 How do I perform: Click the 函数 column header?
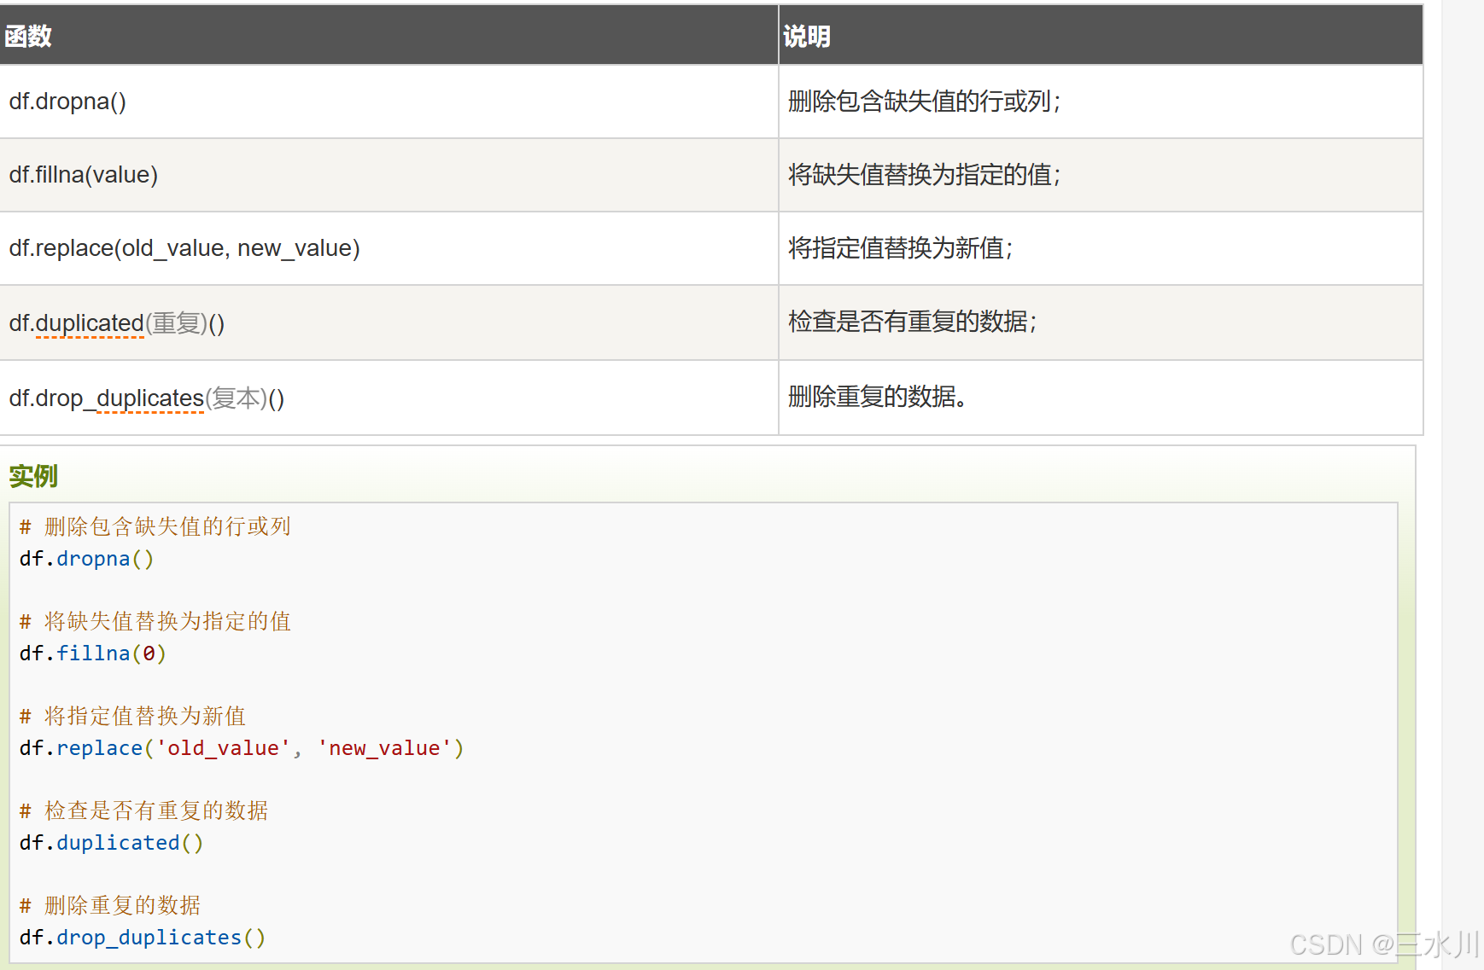389,35
